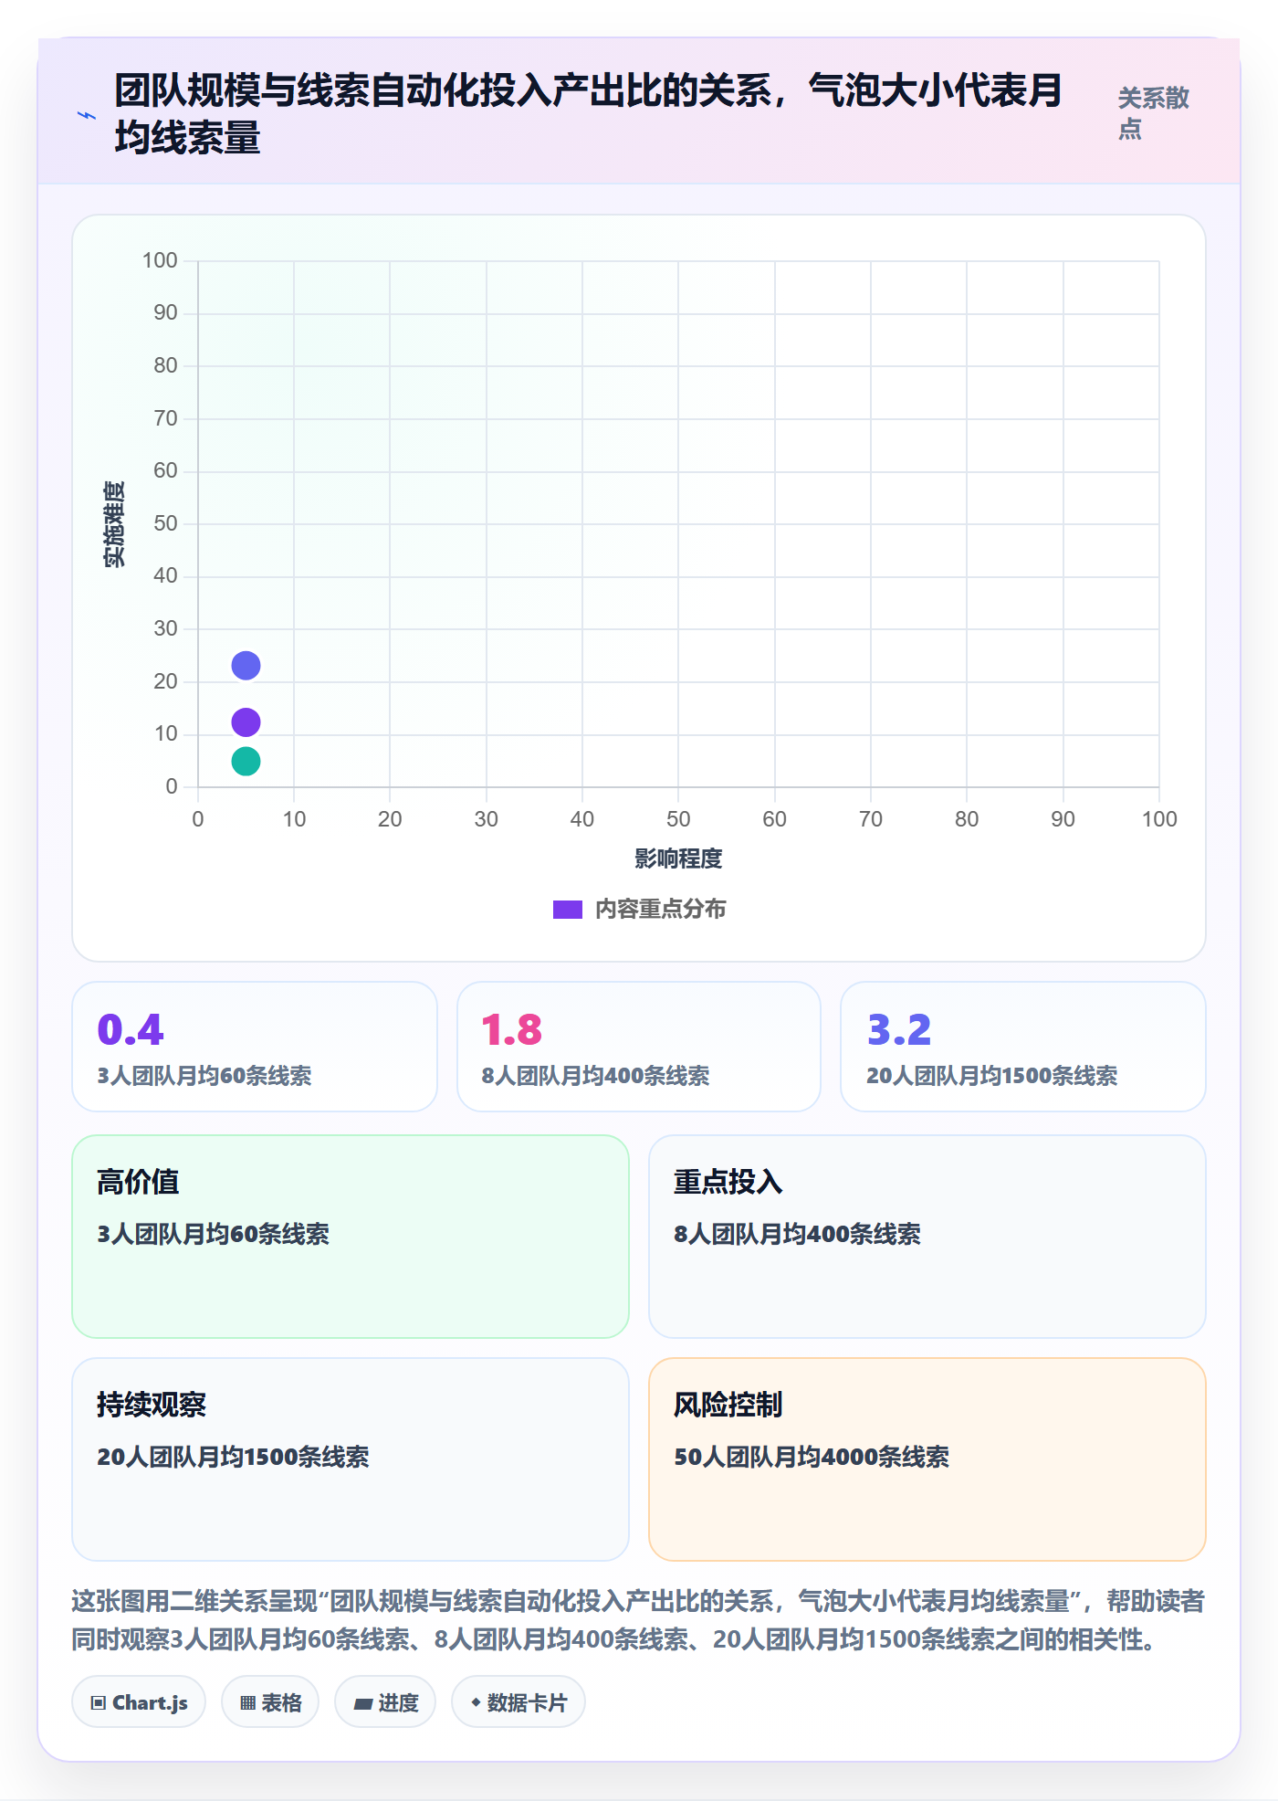Viewport: 1278px width, 1801px height.
Task: Select the teal bubble in the scatter chart
Action: (x=246, y=761)
